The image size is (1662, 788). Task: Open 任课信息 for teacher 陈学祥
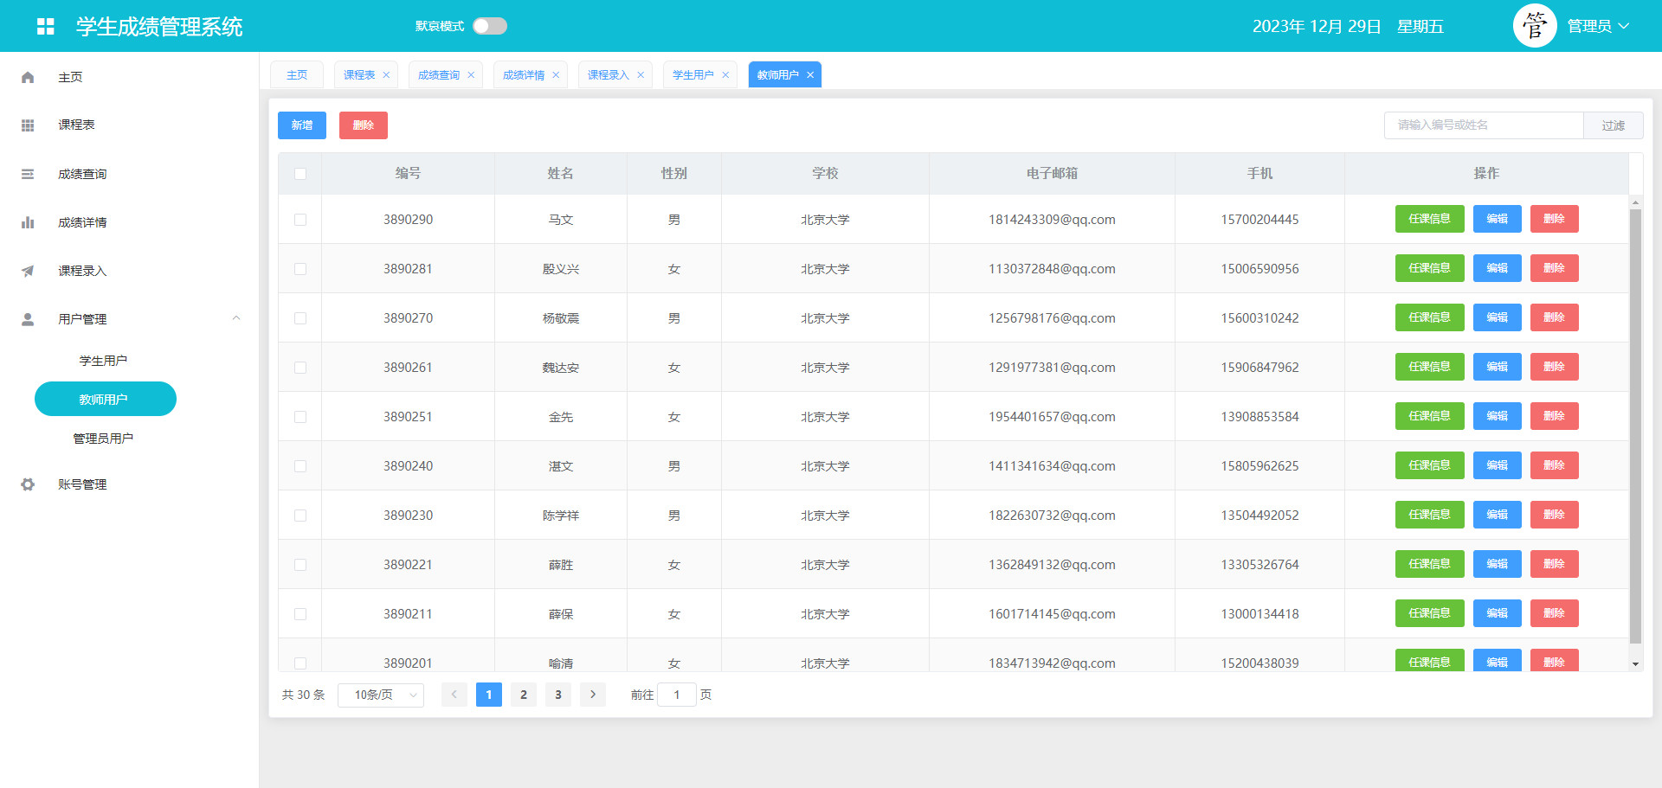[x=1429, y=515]
